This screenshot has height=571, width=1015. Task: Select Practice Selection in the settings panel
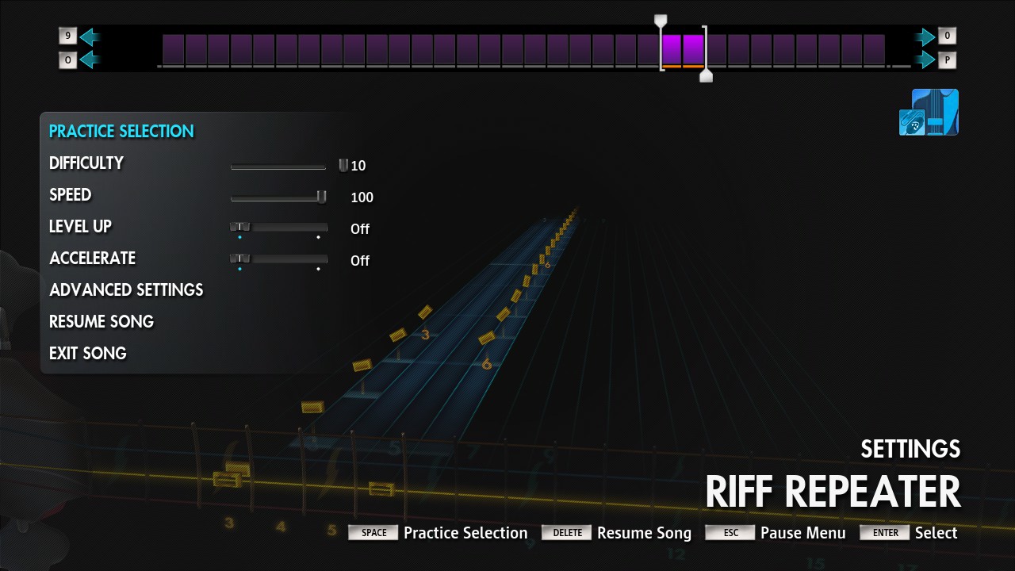point(121,132)
